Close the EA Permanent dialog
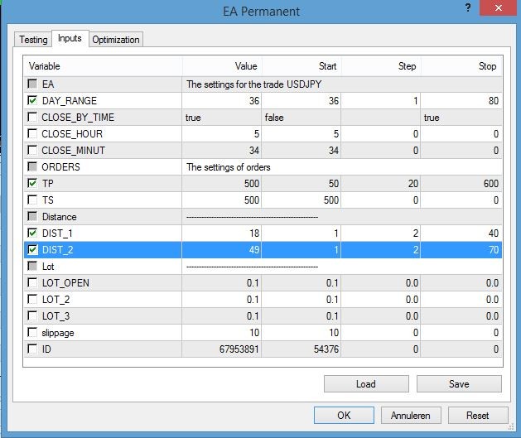The image size is (521, 438). (498, 7)
